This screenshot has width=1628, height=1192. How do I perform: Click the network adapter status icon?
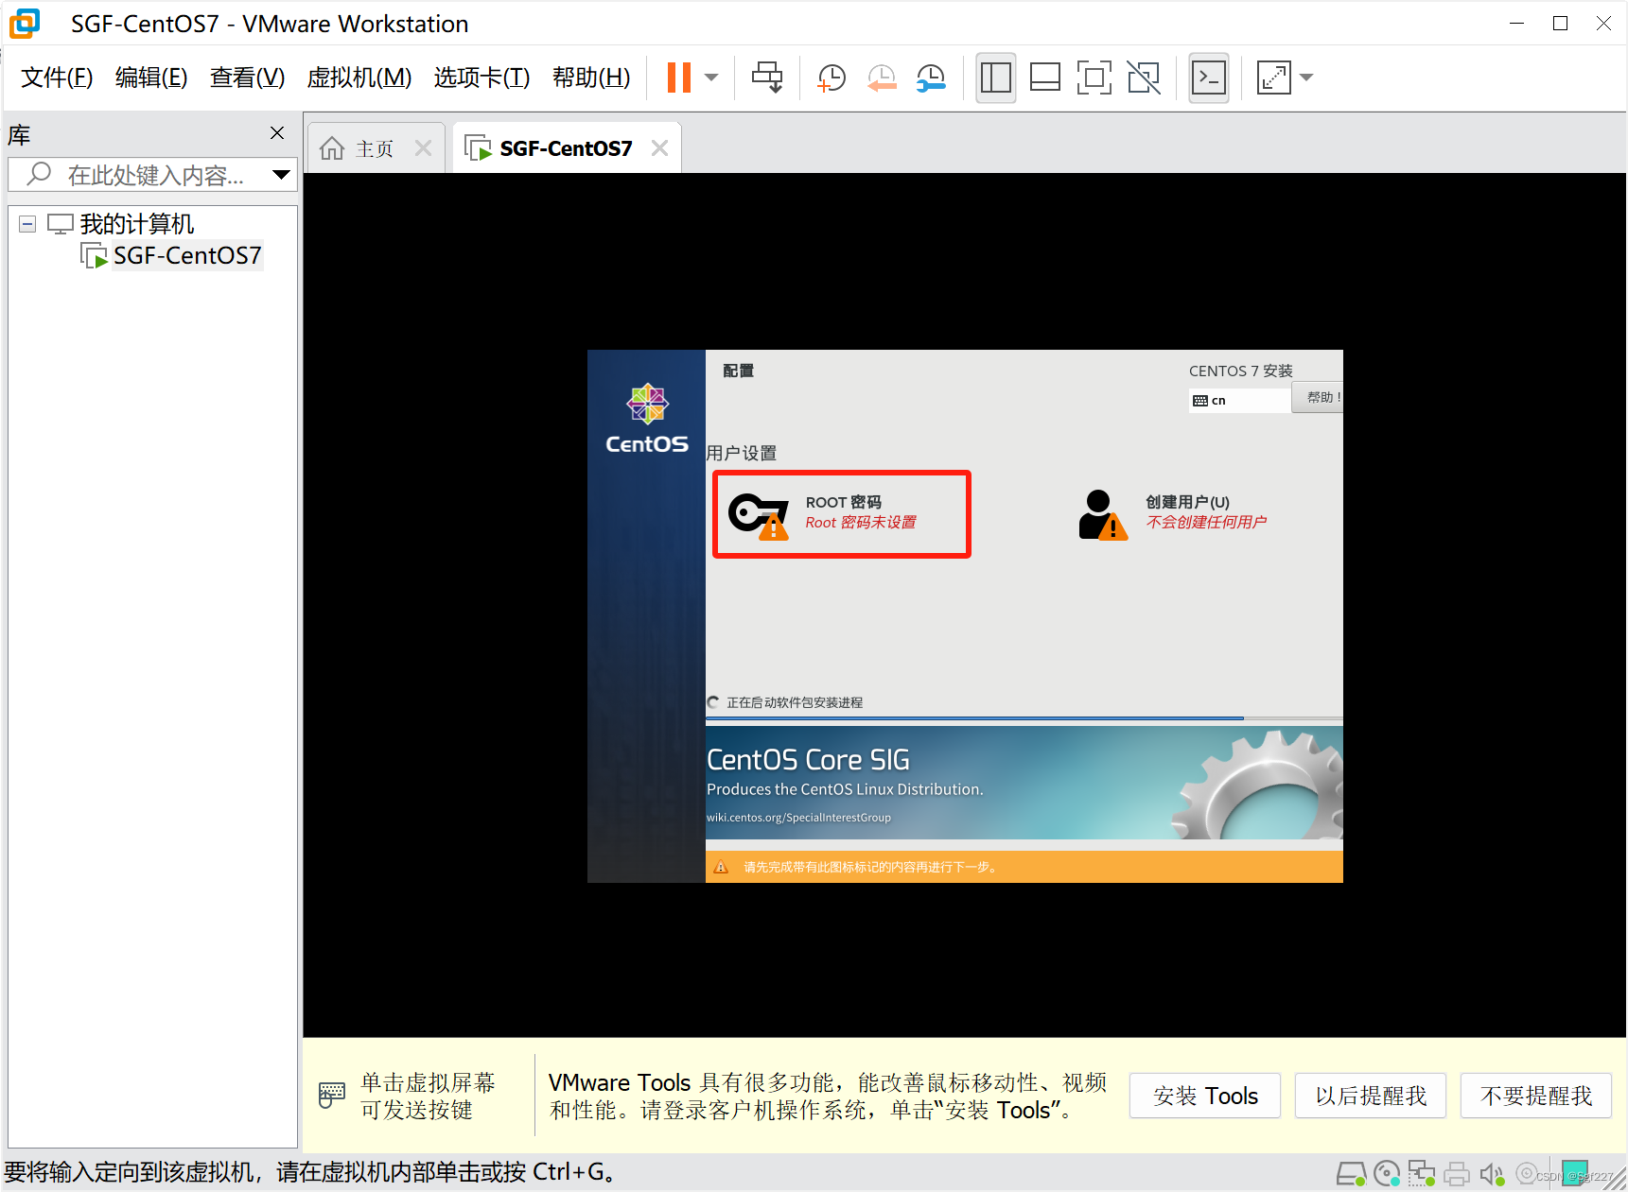pyautogui.click(x=1422, y=1174)
